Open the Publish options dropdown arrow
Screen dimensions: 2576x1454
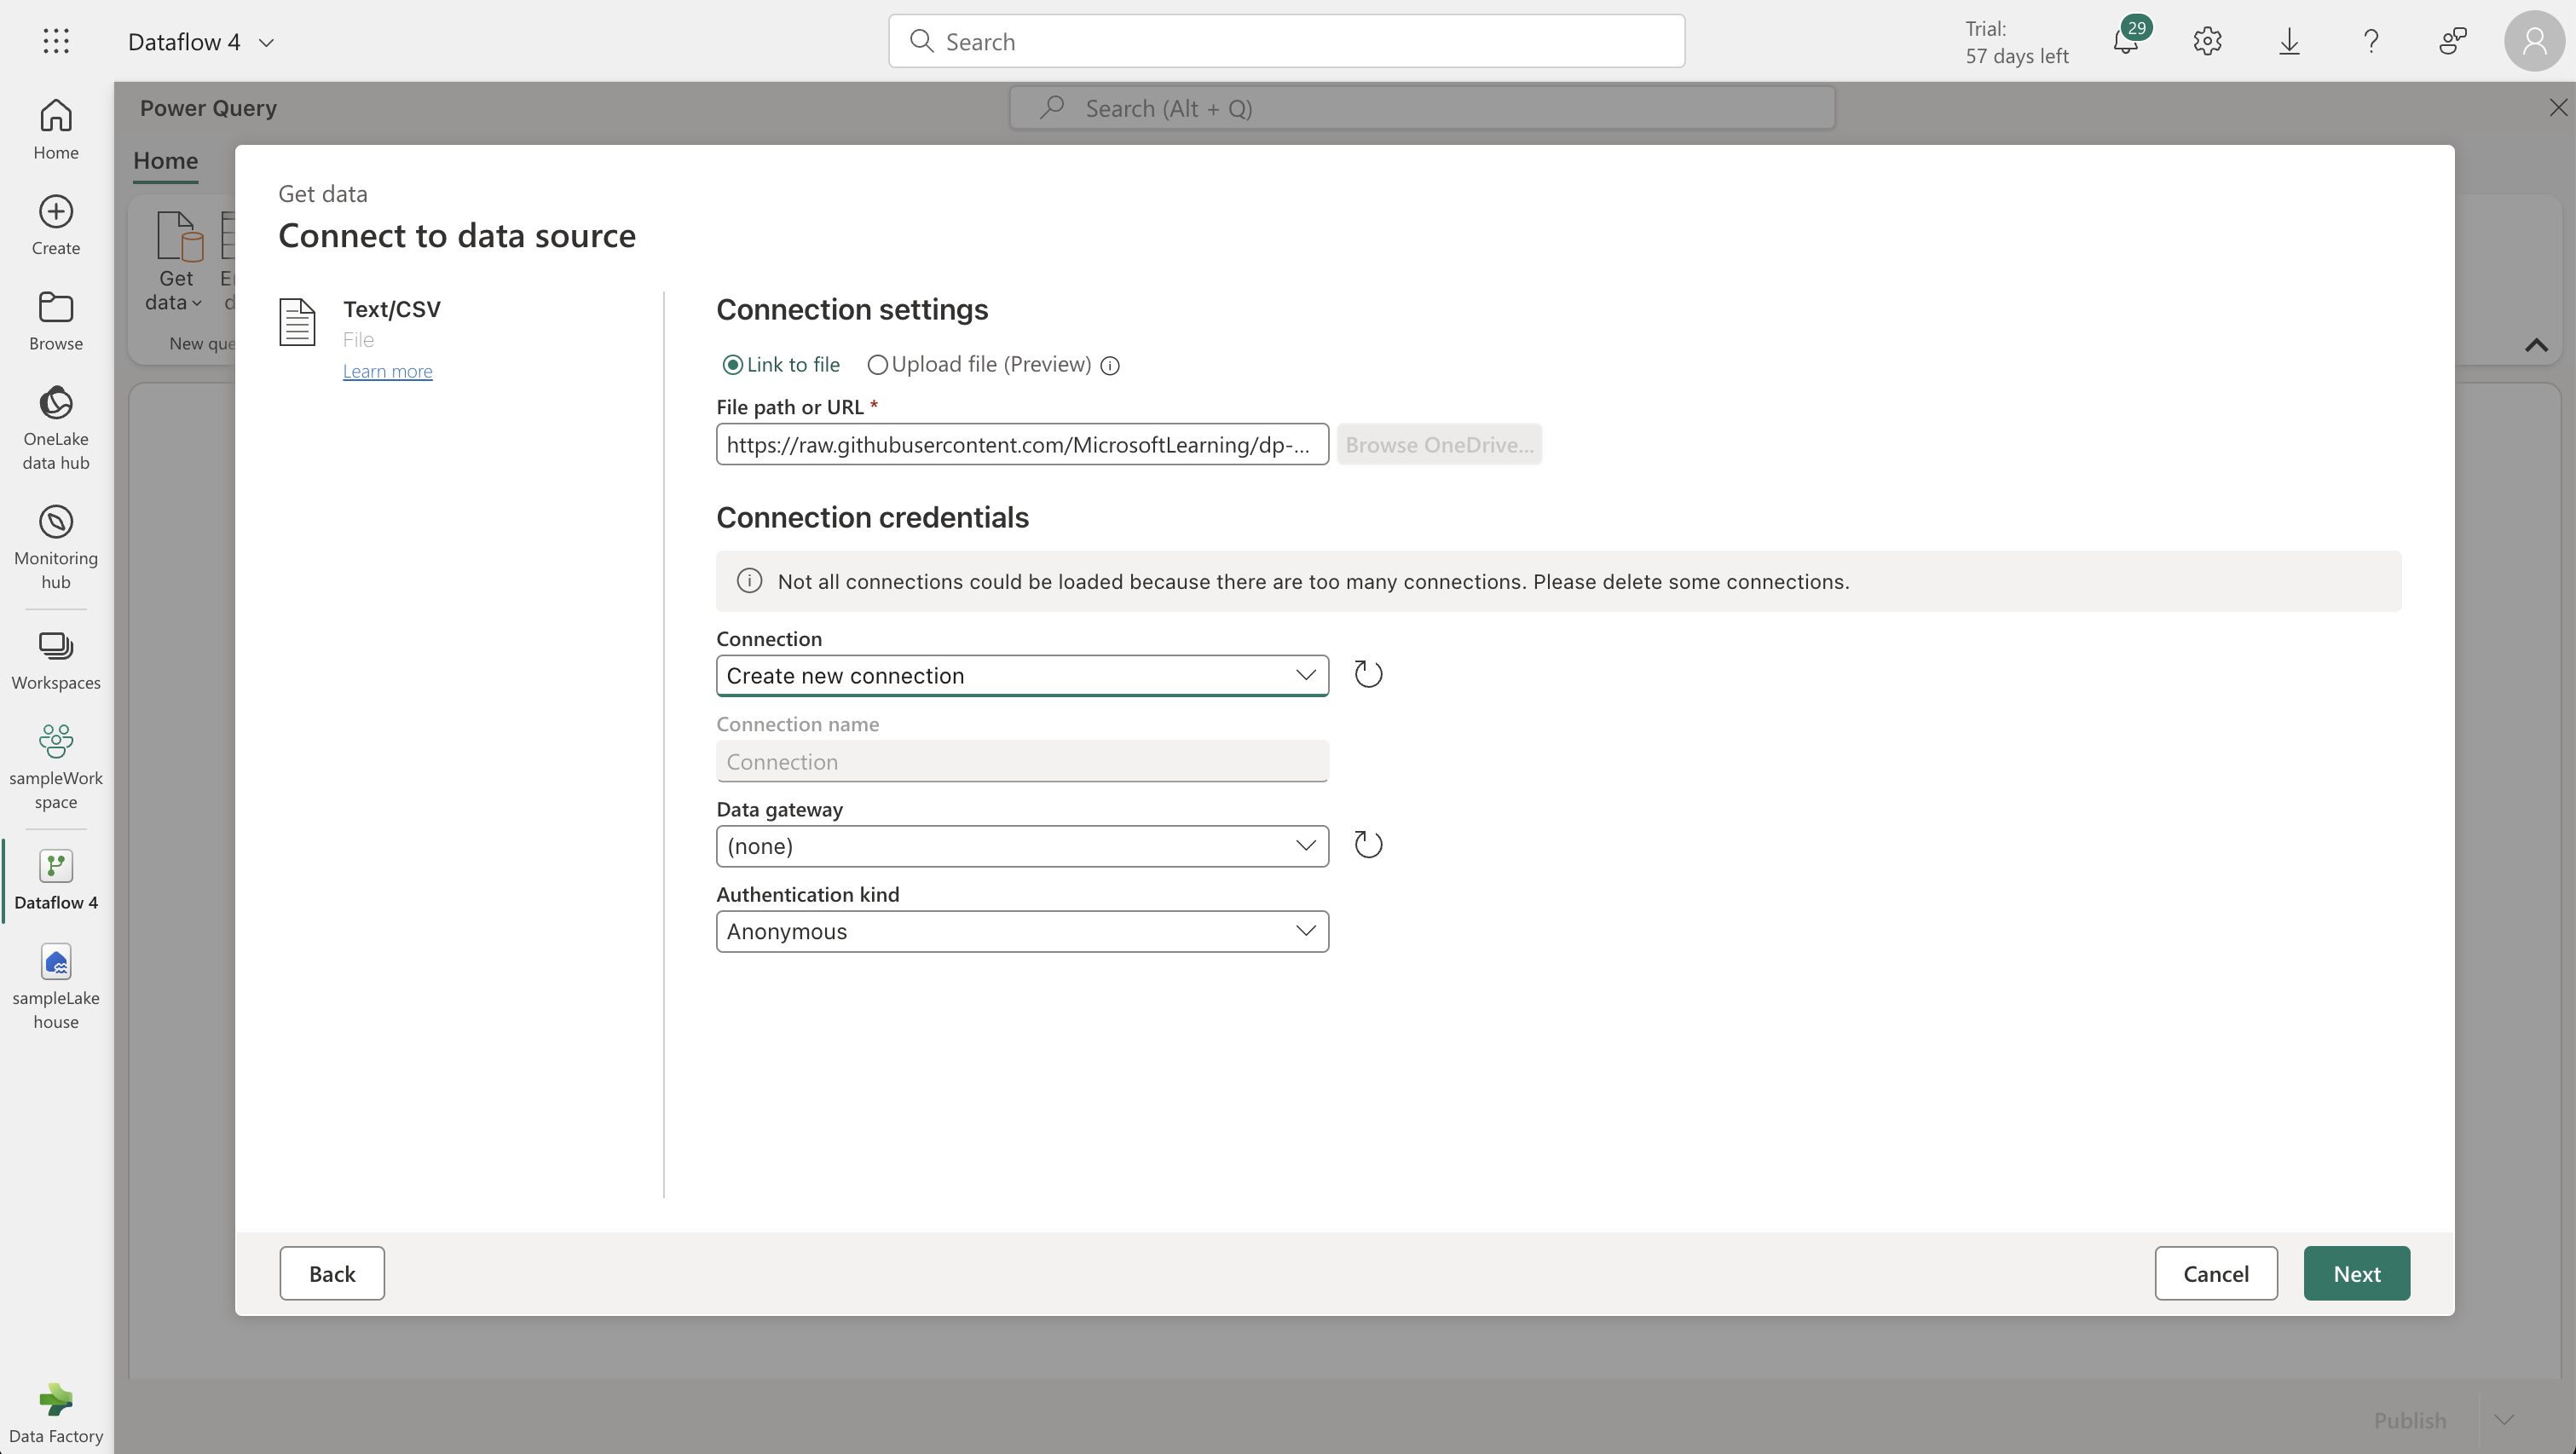coord(2504,1420)
